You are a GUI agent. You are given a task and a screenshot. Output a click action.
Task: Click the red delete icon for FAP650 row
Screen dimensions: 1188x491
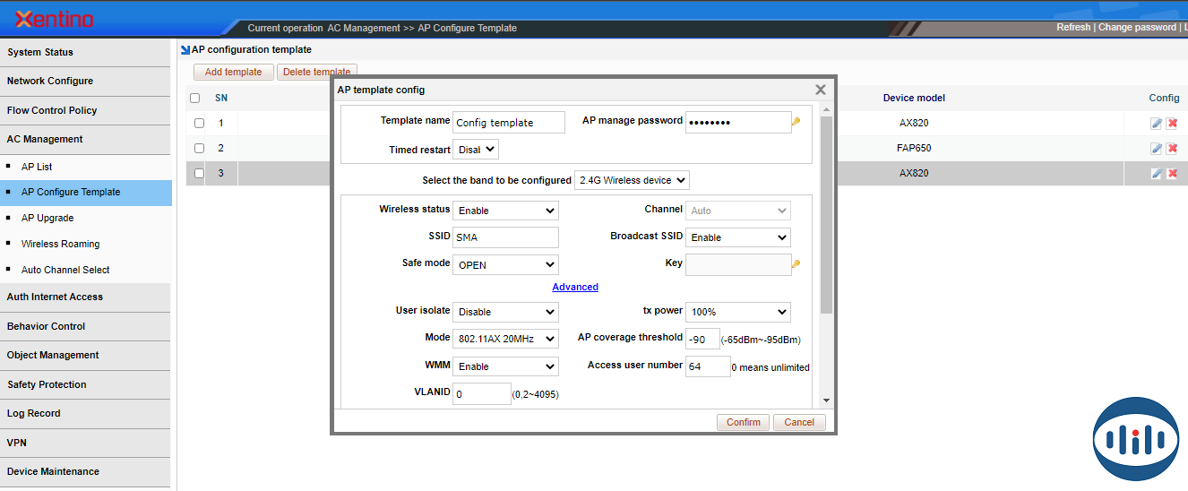click(1172, 149)
